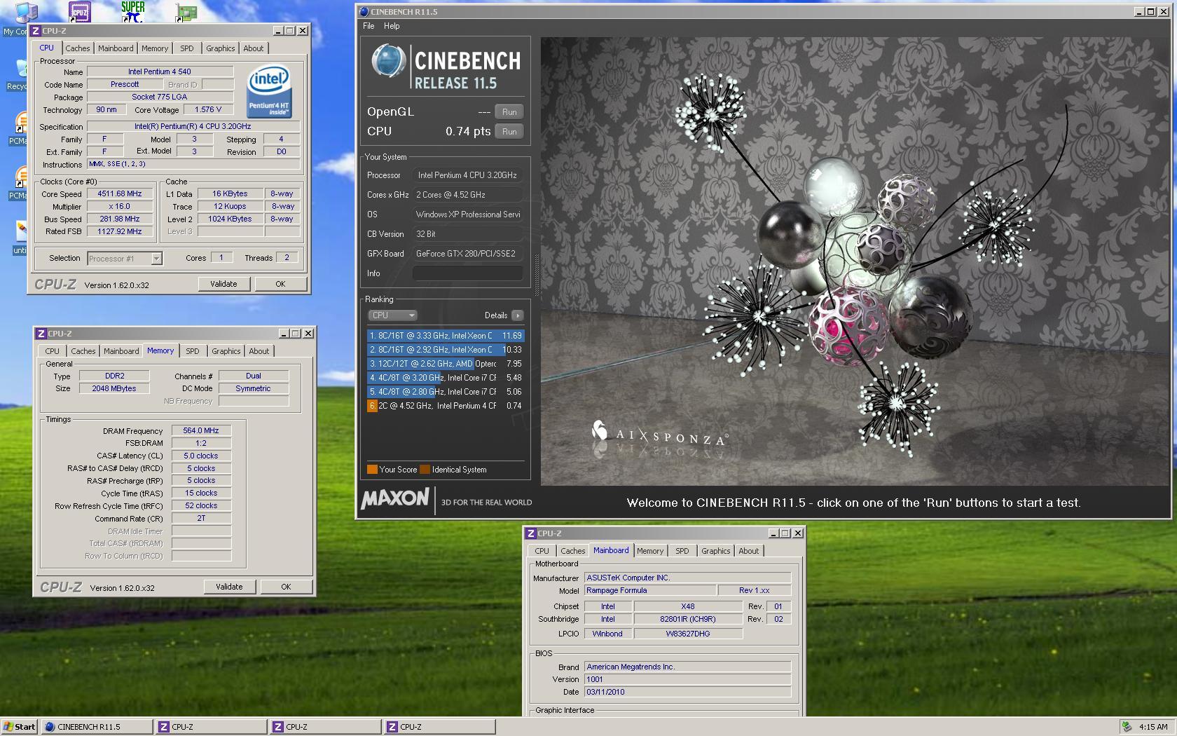This screenshot has height=736, width=1177.
Task: Open the Processor #1 selection dropdown
Action: (x=125, y=259)
